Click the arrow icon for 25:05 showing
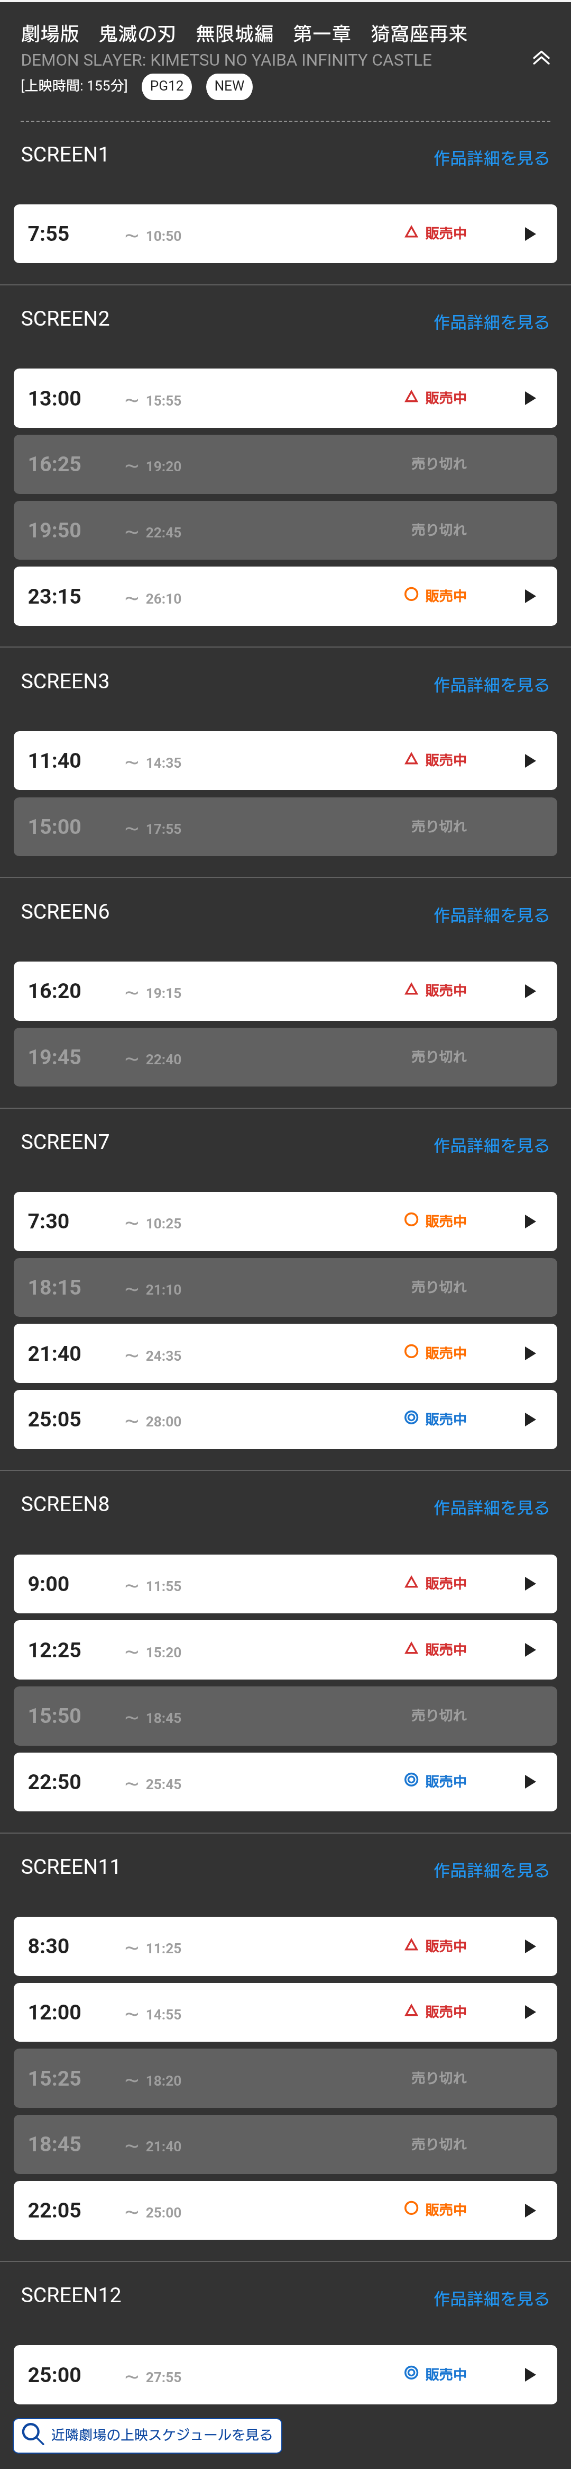 click(x=530, y=1420)
